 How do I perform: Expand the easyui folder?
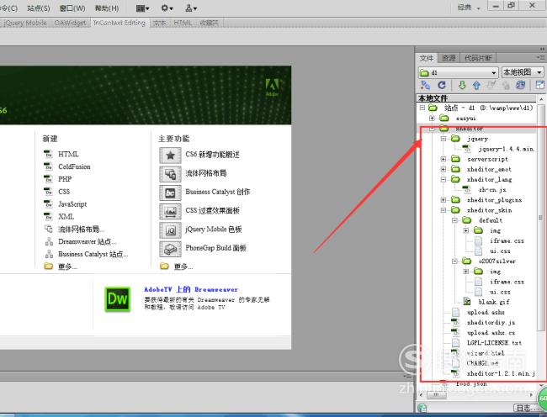tap(432, 118)
